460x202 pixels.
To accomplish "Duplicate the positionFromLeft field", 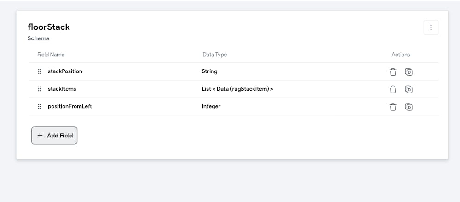I will (x=408, y=107).
